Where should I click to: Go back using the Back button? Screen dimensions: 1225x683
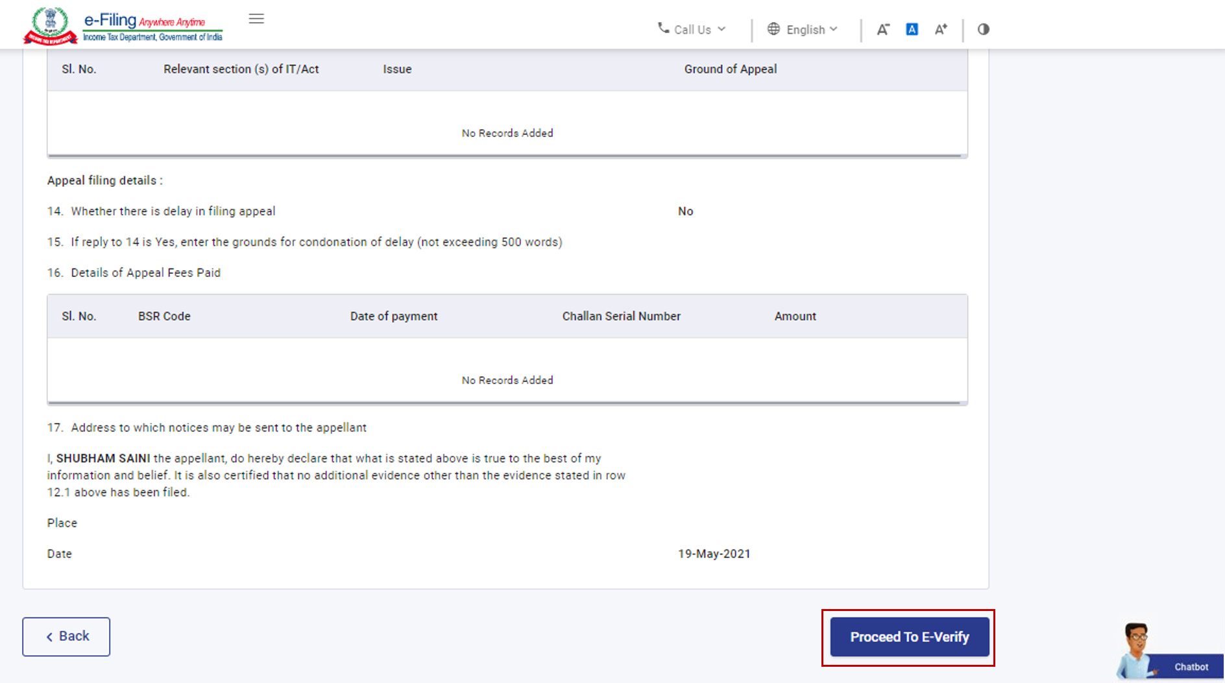tap(66, 636)
